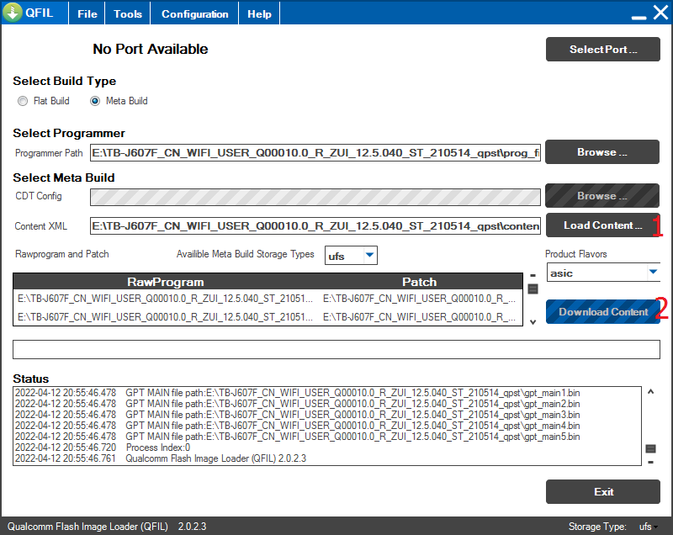The height and width of the screenshot is (535, 673).
Task: Browse for the Programmer Path
Action: 602,152
